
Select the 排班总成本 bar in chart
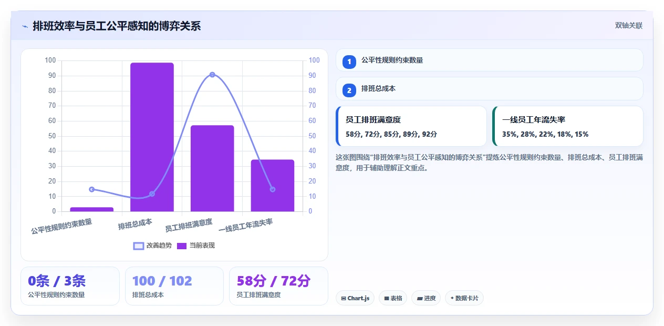click(152, 137)
